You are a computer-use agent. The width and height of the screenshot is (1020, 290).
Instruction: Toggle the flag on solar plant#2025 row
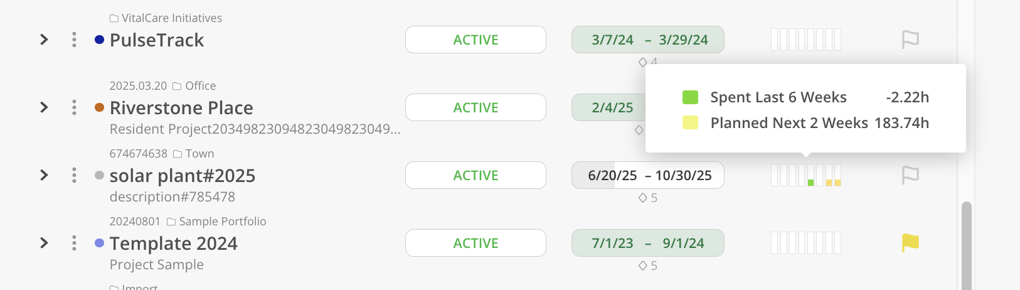click(910, 175)
